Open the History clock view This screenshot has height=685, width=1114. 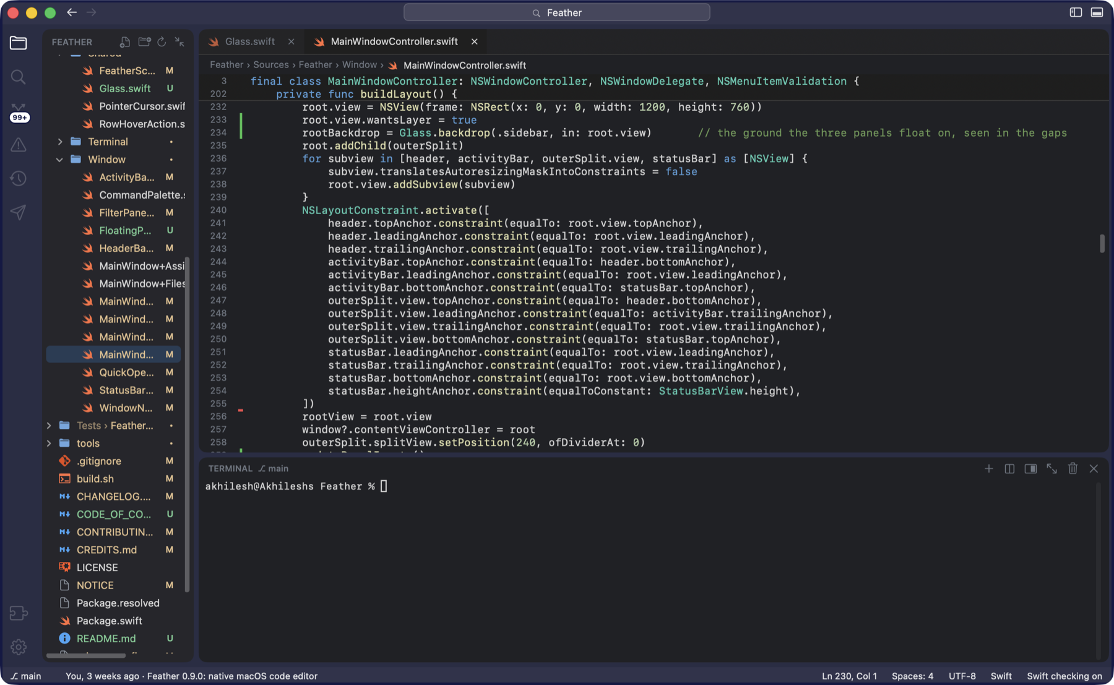[x=19, y=179]
